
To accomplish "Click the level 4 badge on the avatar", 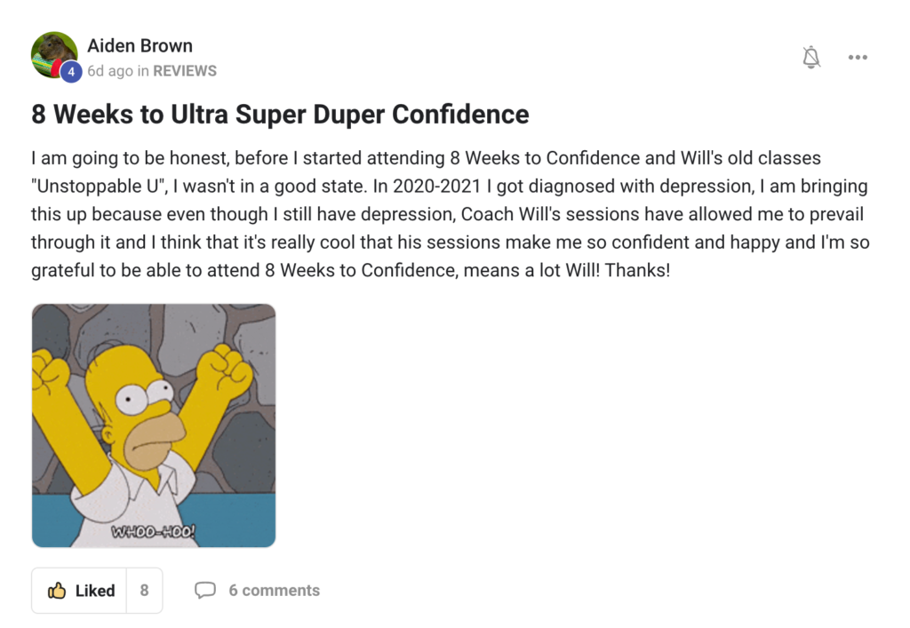I will 71,71.
